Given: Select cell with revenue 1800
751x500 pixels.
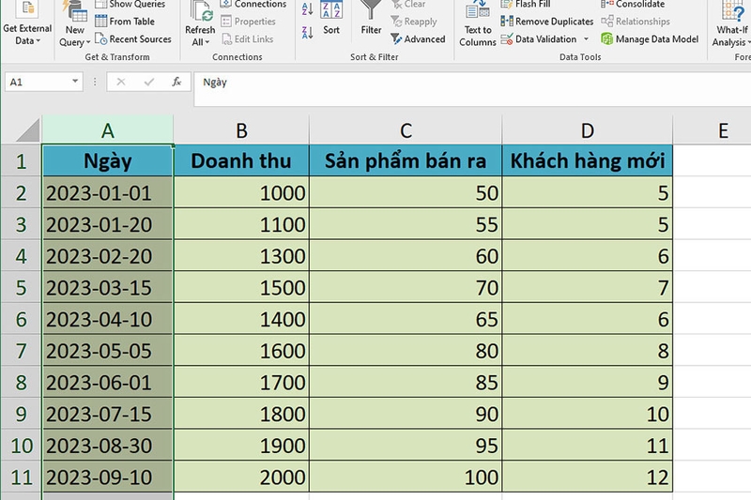Looking at the screenshot, I should point(241,414).
